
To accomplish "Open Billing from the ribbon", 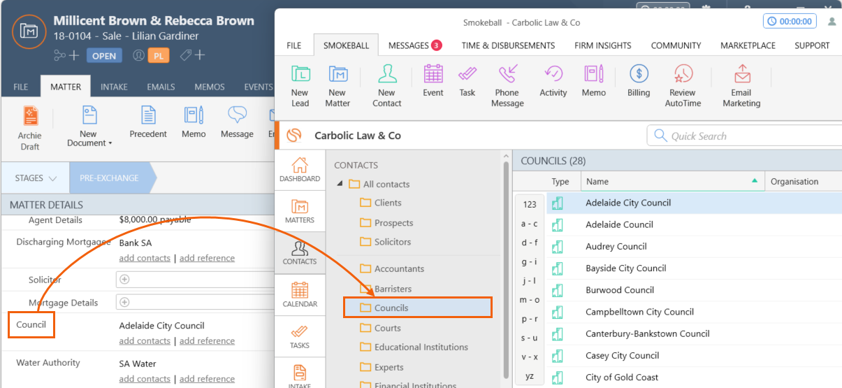I will pos(639,80).
